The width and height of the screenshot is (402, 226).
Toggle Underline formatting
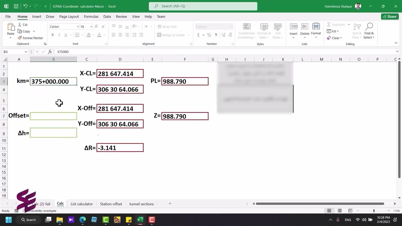pyautogui.click(x=66, y=35)
